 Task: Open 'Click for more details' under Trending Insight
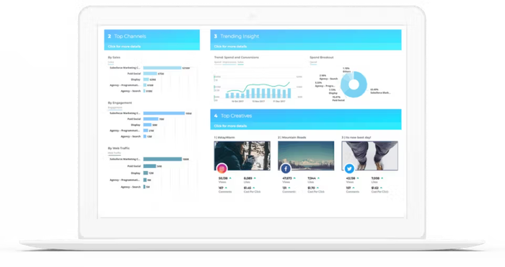click(x=230, y=46)
